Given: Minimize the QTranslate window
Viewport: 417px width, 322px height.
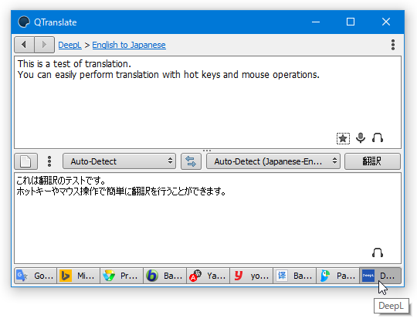Looking at the screenshot, I should 316,22.
